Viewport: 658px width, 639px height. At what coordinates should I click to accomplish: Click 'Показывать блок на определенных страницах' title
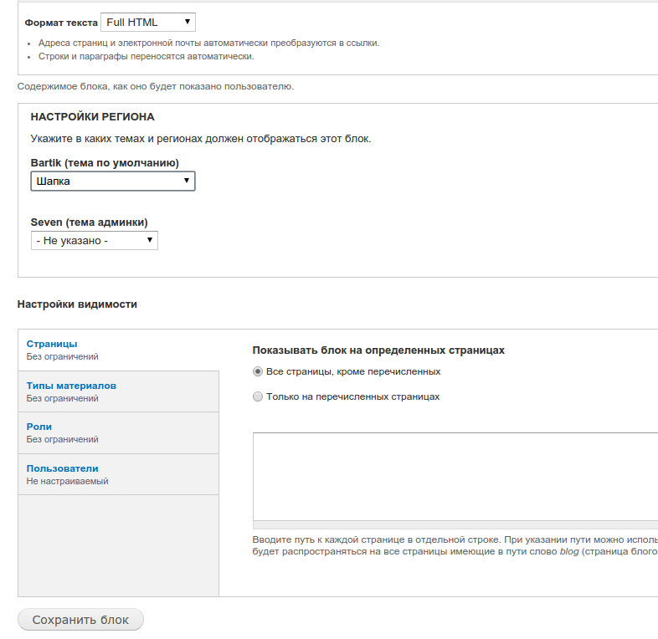pos(378,350)
